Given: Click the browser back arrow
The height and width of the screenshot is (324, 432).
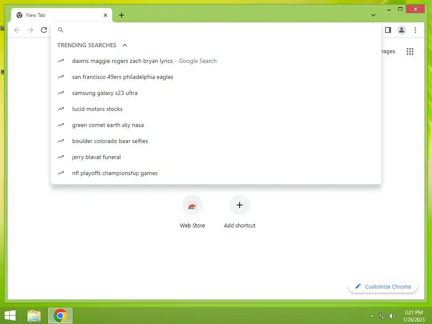Looking at the screenshot, I should [17, 30].
